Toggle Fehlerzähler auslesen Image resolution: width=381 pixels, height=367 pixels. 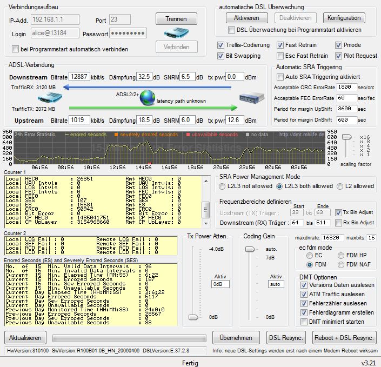[x=304, y=303]
